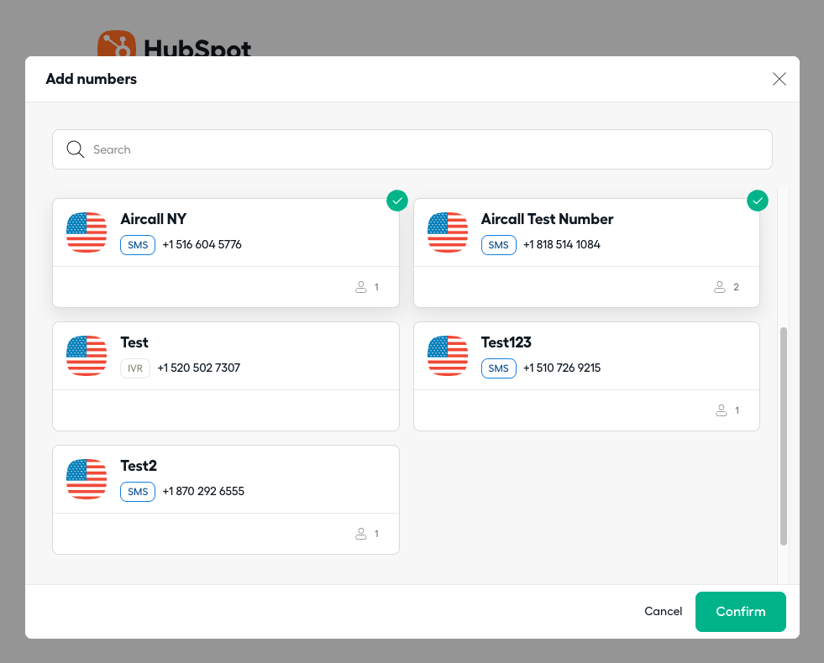Viewport: 824px width, 663px height.
Task: Click the IVR badge on Test
Action: [x=135, y=368]
